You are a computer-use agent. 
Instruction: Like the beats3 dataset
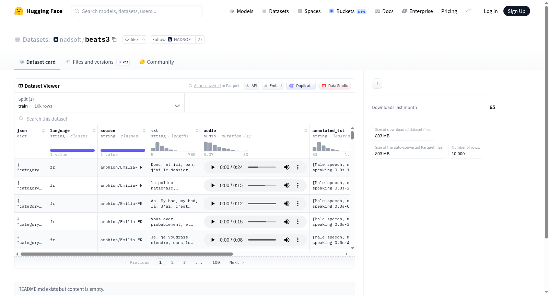tap(131, 40)
